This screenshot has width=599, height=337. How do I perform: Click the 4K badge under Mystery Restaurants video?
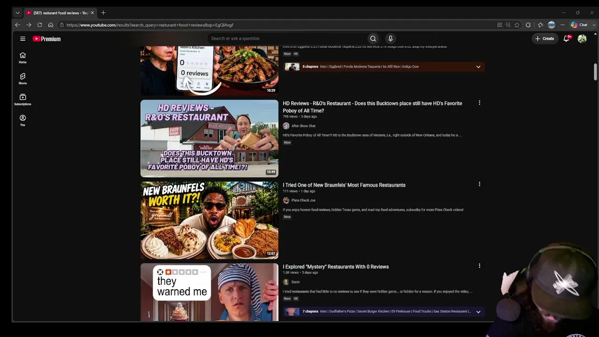click(296, 299)
